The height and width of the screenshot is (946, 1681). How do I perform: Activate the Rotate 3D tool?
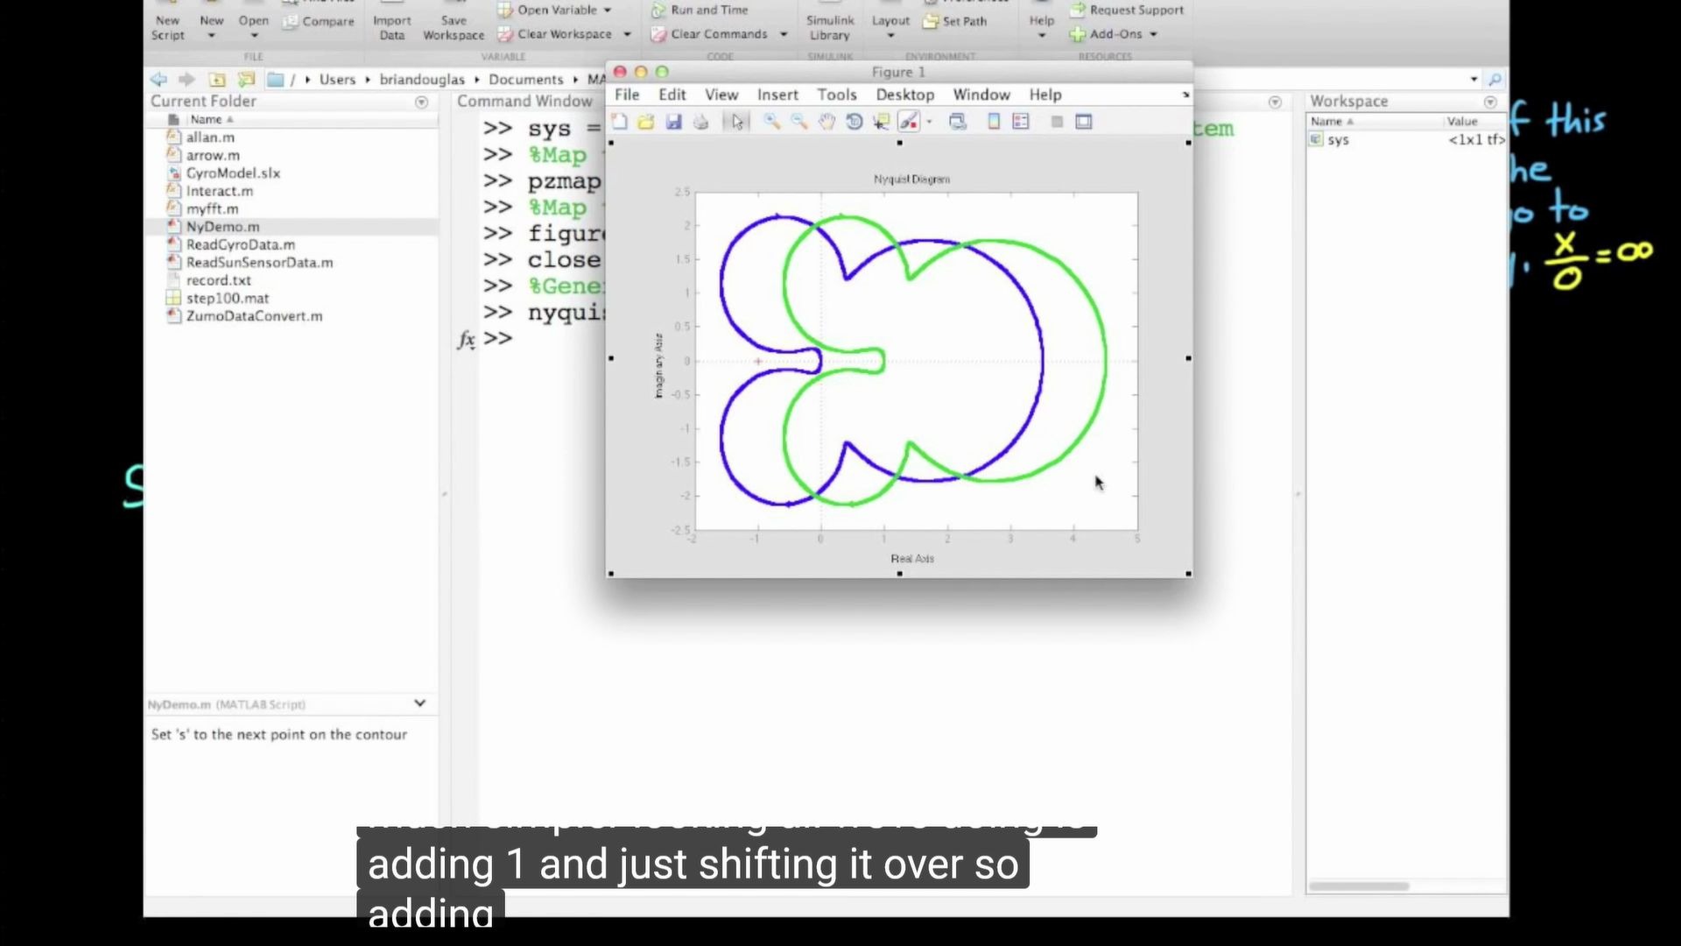(854, 123)
